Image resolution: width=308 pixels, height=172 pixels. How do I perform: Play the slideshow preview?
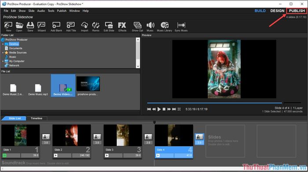point(159,109)
